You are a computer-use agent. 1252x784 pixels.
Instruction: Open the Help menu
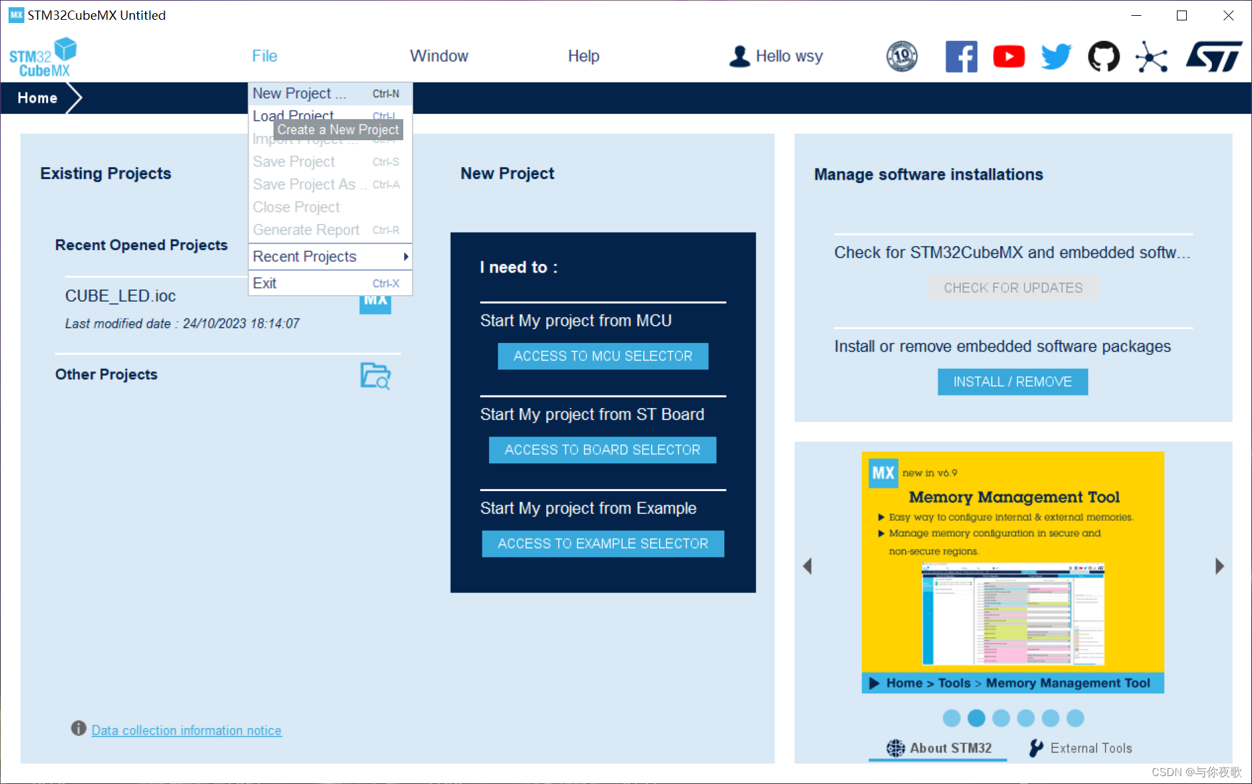pos(583,56)
